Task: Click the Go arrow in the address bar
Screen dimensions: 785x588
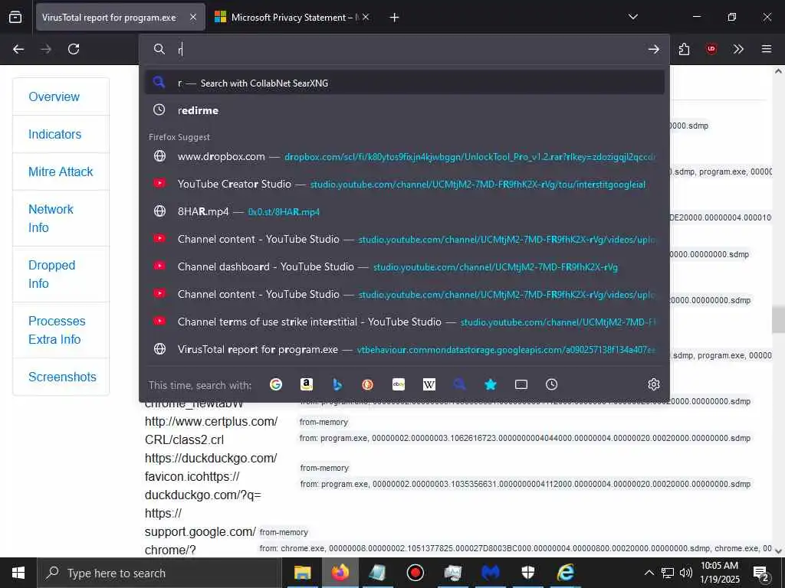Action: click(653, 49)
